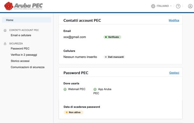This screenshot has height=123, width=194.
Task: Click the Aruba PEC logo
Action: pos(24,6)
